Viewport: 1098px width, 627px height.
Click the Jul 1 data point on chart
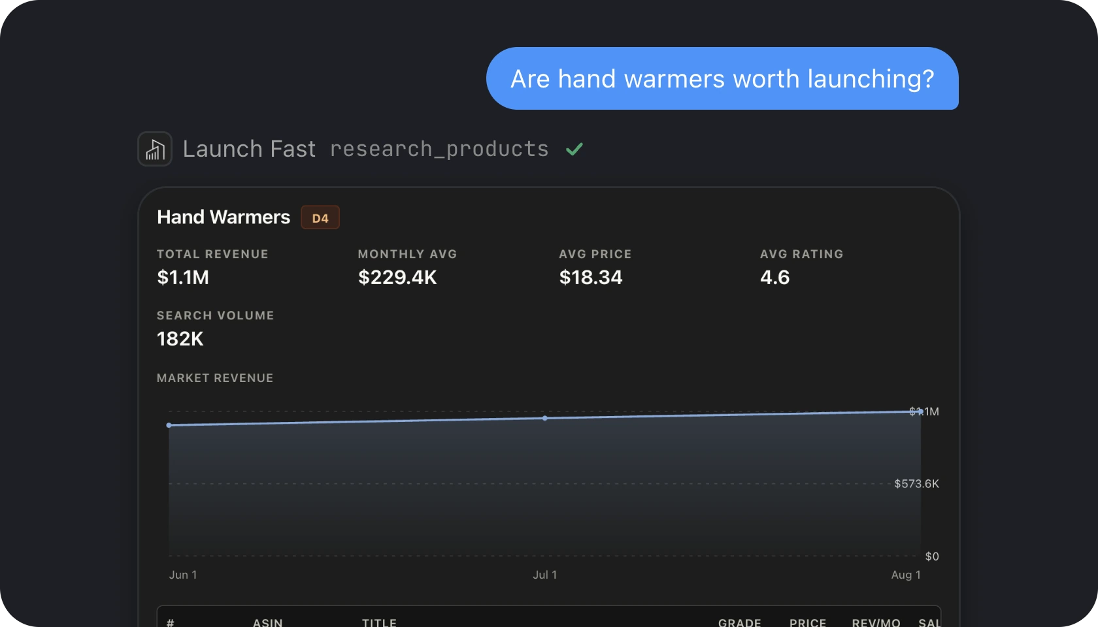point(545,418)
